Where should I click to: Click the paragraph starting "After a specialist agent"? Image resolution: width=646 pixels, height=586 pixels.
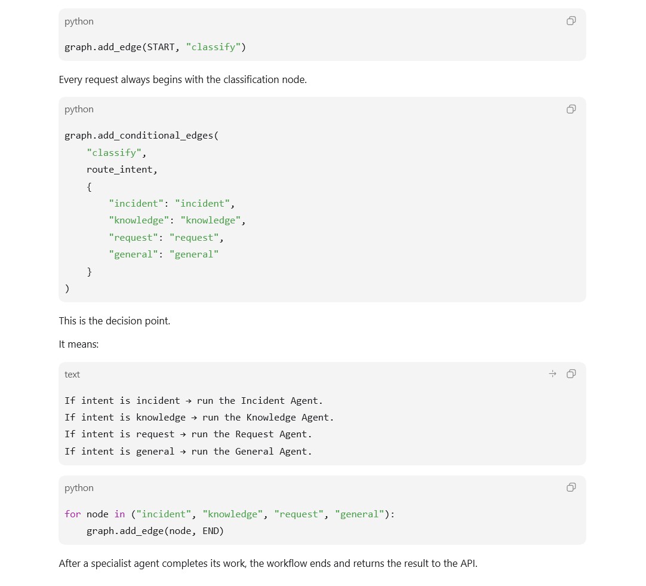click(x=268, y=564)
